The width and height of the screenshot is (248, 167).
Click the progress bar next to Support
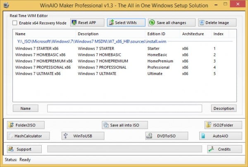(x=124, y=149)
